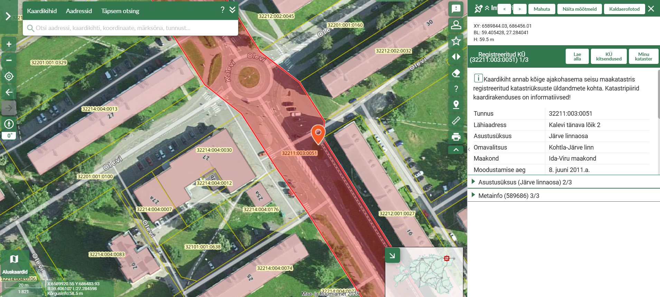This screenshot has width=660, height=297.
Task: Click the zoom in plus button
Action: tap(9, 44)
